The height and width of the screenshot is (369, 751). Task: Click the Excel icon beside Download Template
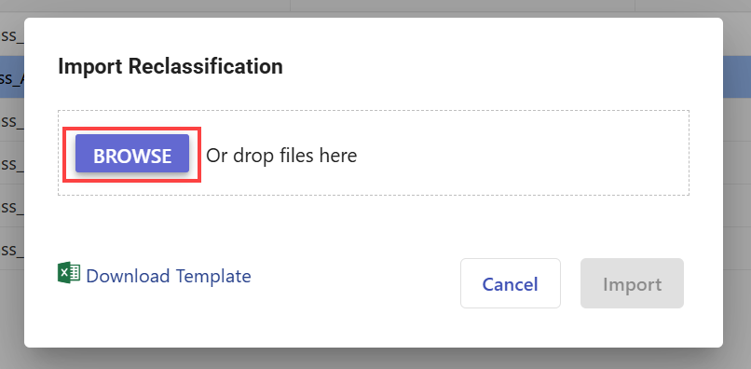pyautogui.click(x=69, y=273)
